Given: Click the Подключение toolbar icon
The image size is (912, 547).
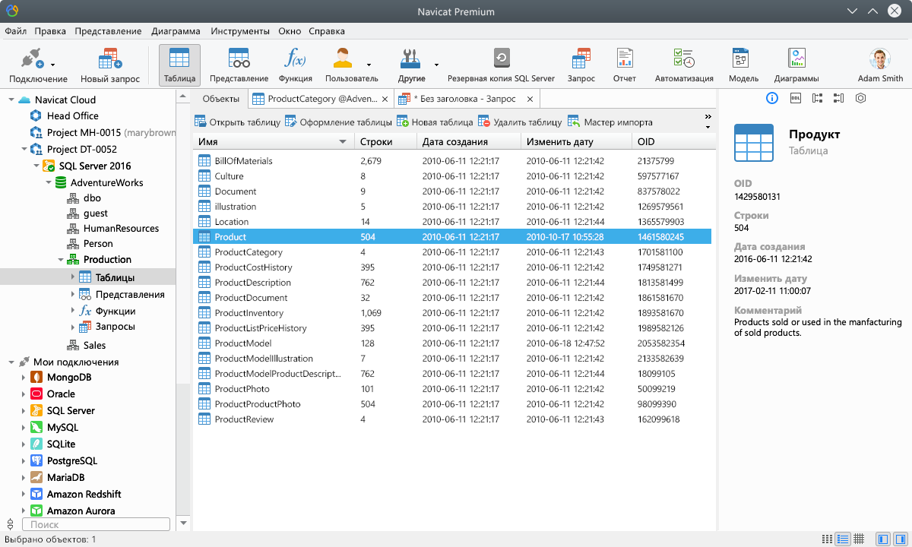Looking at the screenshot, I should coord(38,65).
